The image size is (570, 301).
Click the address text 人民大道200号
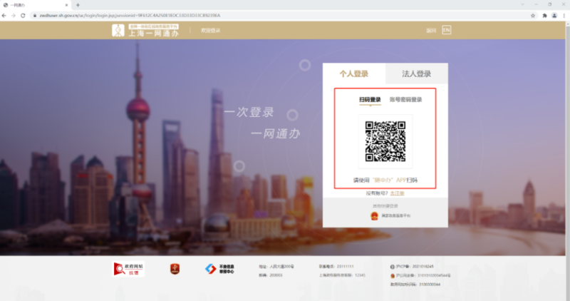coord(281,267)
